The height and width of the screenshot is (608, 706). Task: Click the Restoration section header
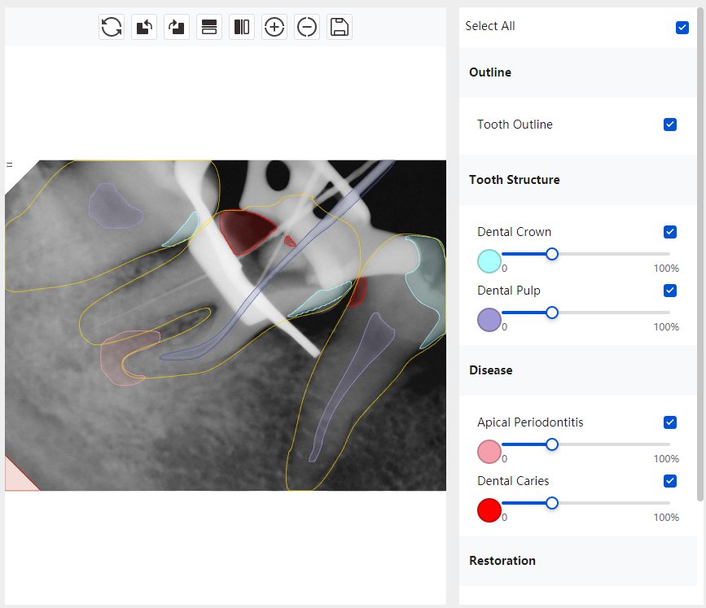tap(502, 561)
